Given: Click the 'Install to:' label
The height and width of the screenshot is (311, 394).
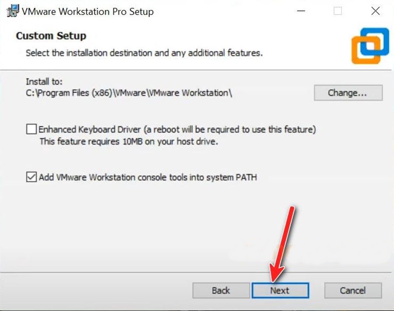Looking at the screenshot, I should point(44,82).
